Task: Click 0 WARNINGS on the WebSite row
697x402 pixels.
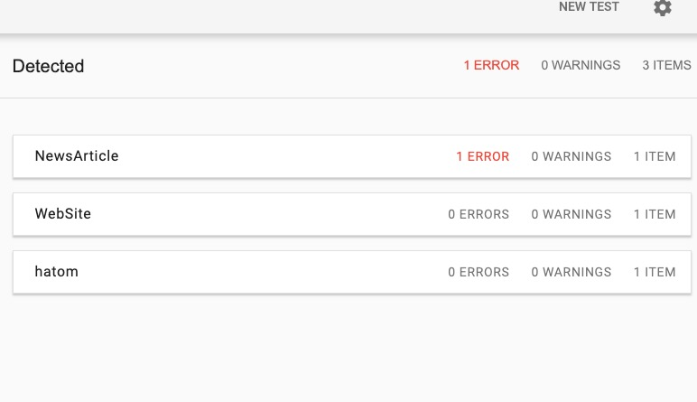Action: (572, 214)
